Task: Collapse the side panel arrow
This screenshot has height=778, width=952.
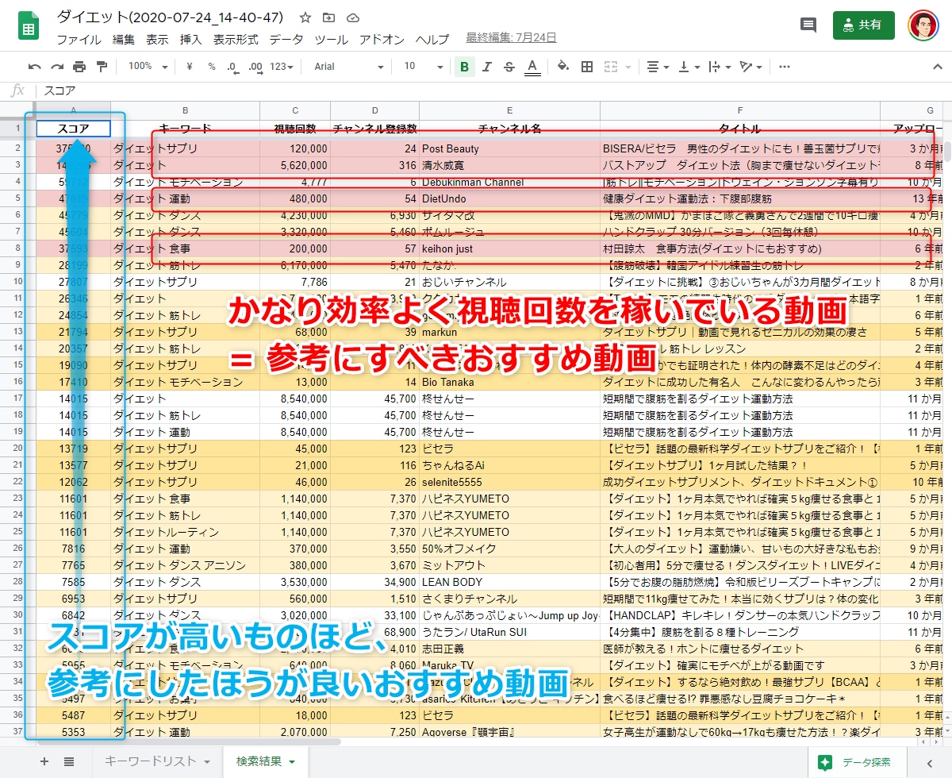Action: click(x=930, y=762)
